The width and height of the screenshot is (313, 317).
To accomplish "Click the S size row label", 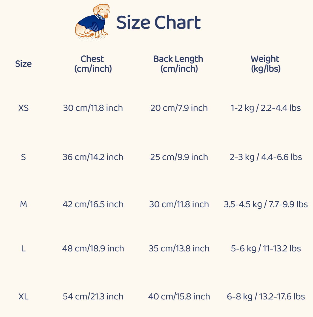I will pos(23,157).
